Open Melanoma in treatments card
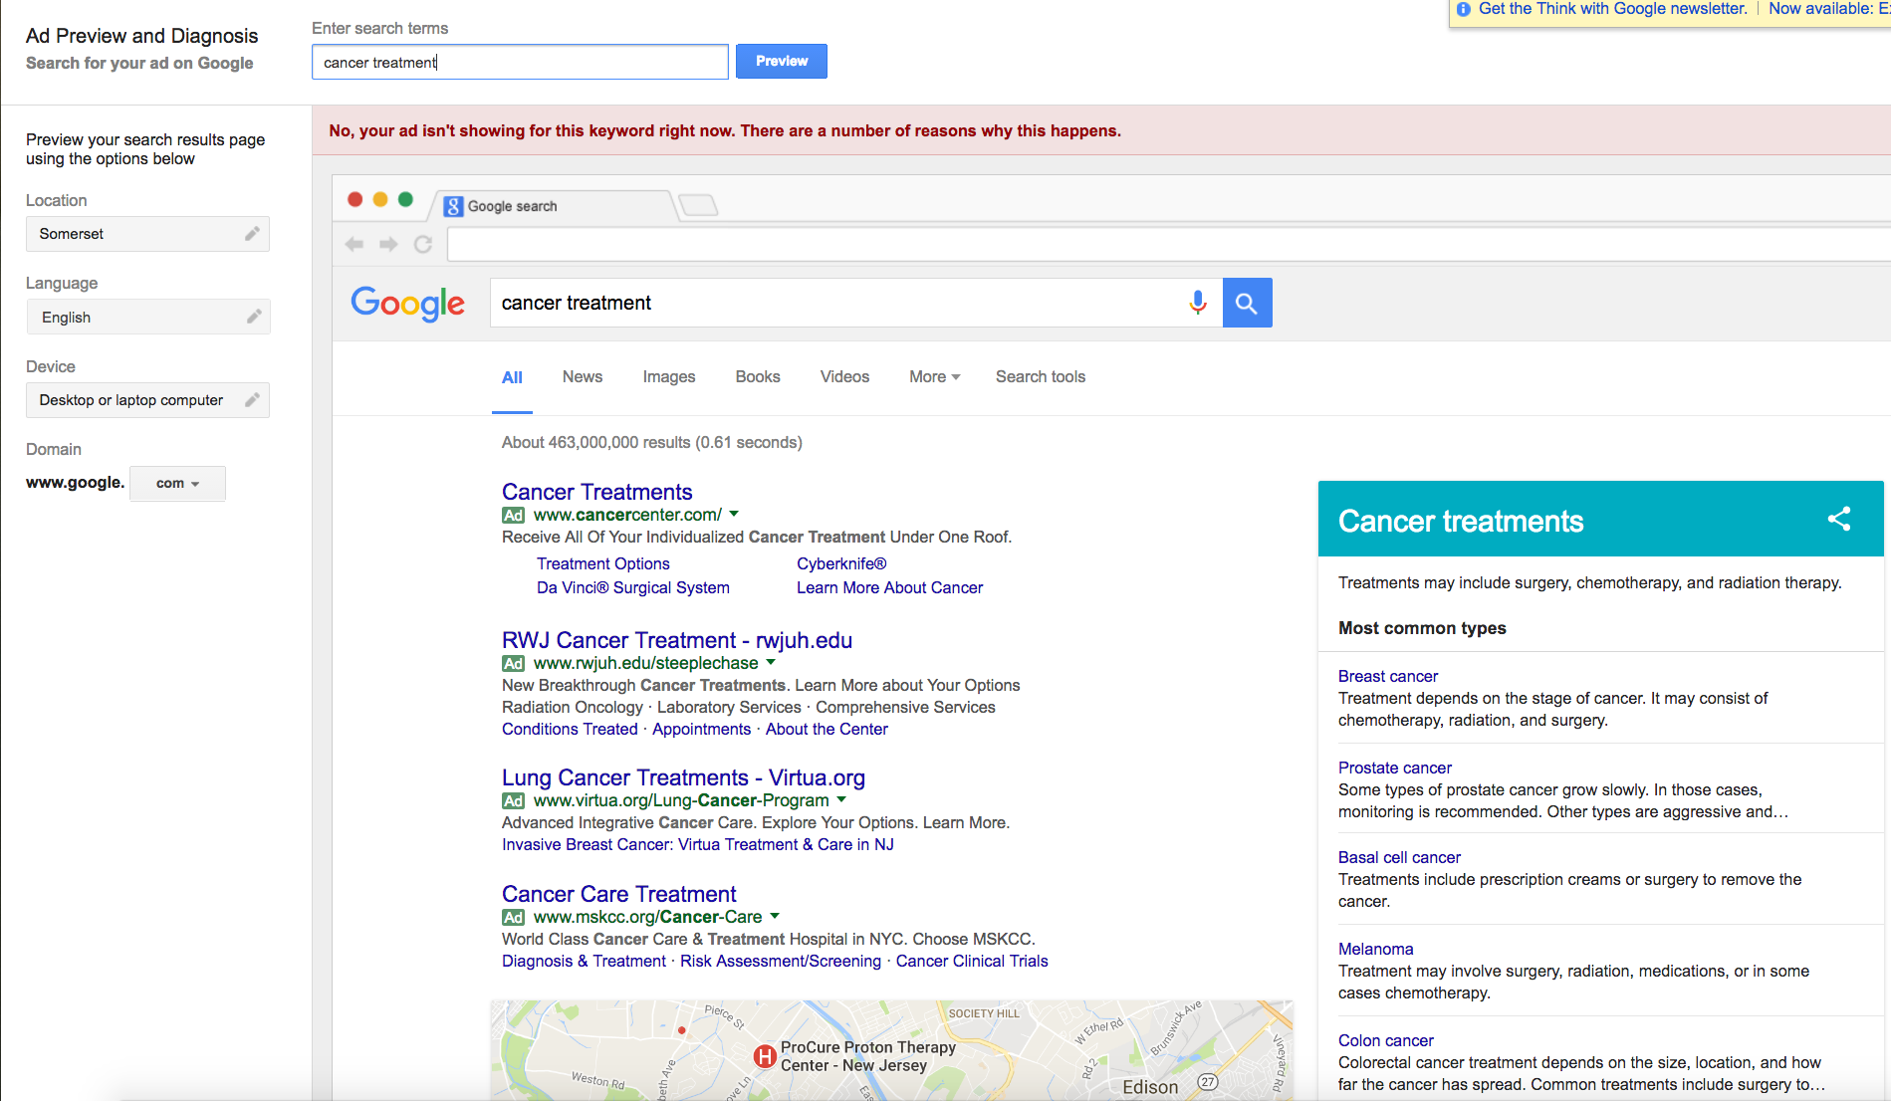The width and height of the screenshot is (1891, 1101). click(x=1376, y=950)
